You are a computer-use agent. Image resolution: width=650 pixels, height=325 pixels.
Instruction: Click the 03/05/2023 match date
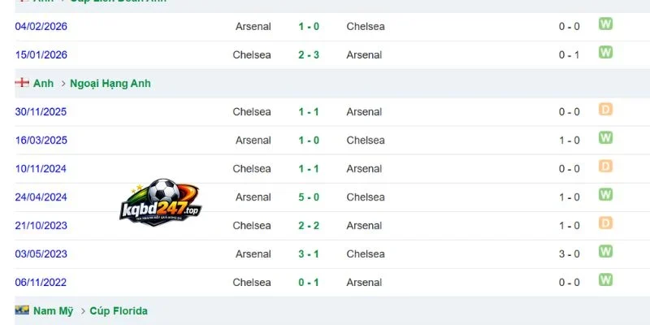pos(41,254)
